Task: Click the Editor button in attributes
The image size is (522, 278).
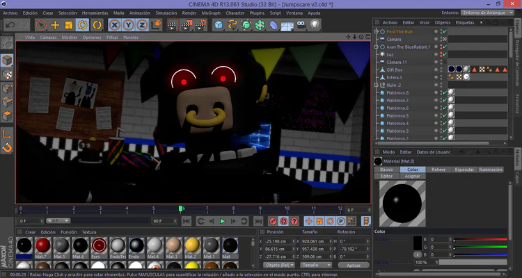Action: tap(386, 177)
